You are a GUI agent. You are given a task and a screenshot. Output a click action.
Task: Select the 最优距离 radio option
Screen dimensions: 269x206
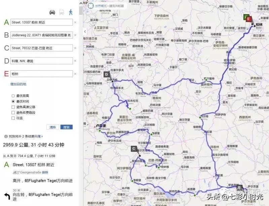(13, 96)
